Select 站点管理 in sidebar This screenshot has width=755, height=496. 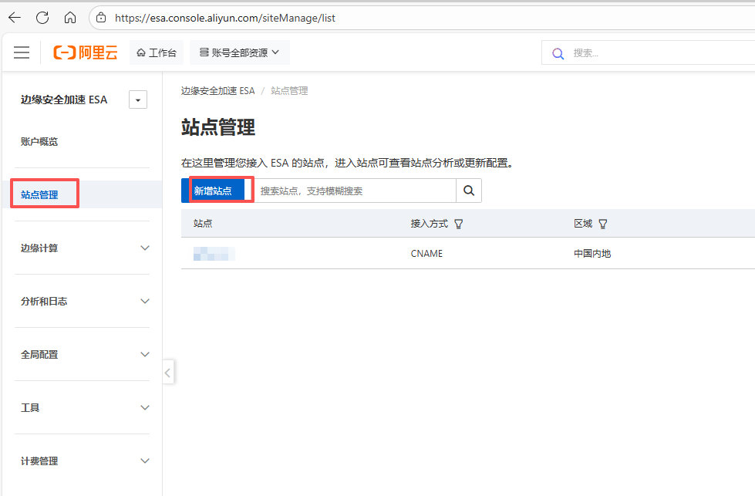tap(40, 194)
